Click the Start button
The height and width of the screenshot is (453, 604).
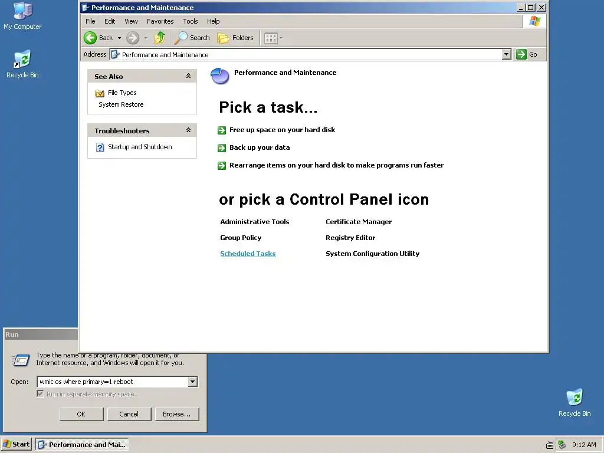click(x=16, y=444)
